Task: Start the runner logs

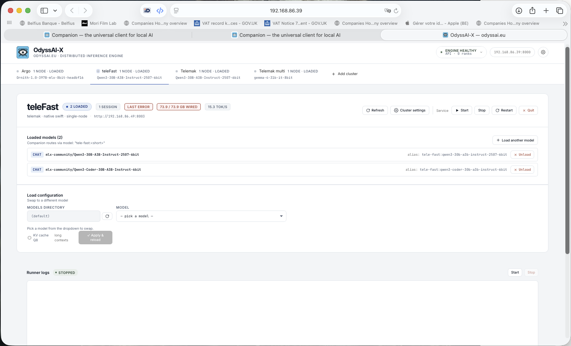Action: tap(515, 272)
